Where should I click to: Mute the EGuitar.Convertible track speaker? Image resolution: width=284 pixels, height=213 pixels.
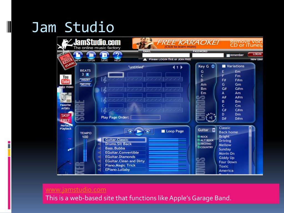click(x=100, y=153)
